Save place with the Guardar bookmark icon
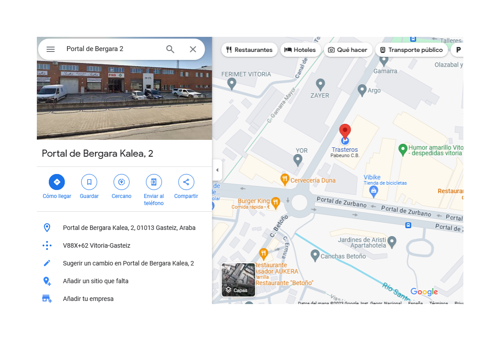This screenshot has height=352, width=498. [x=89, y=182]
